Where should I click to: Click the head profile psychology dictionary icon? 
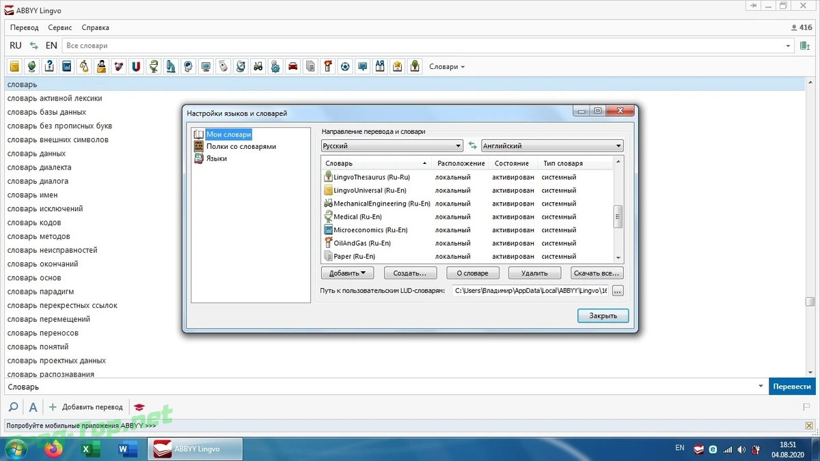point(189,66)
